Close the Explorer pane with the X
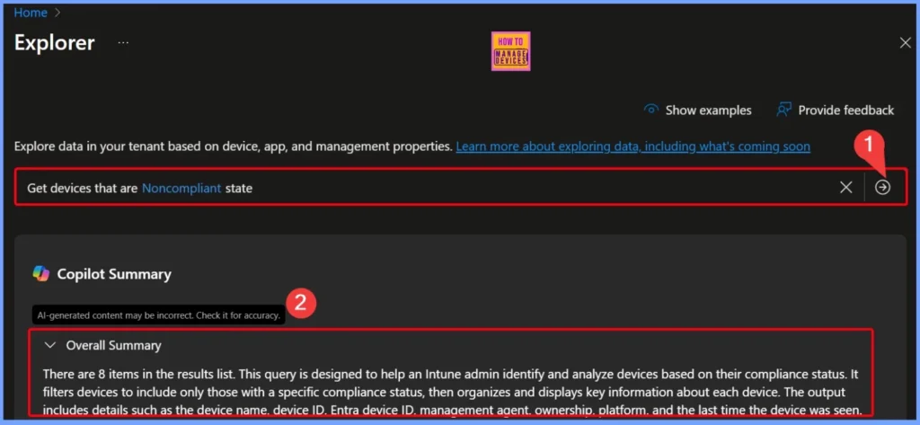Viewport: 920px width, 425px height. click(x=905, y=42)
